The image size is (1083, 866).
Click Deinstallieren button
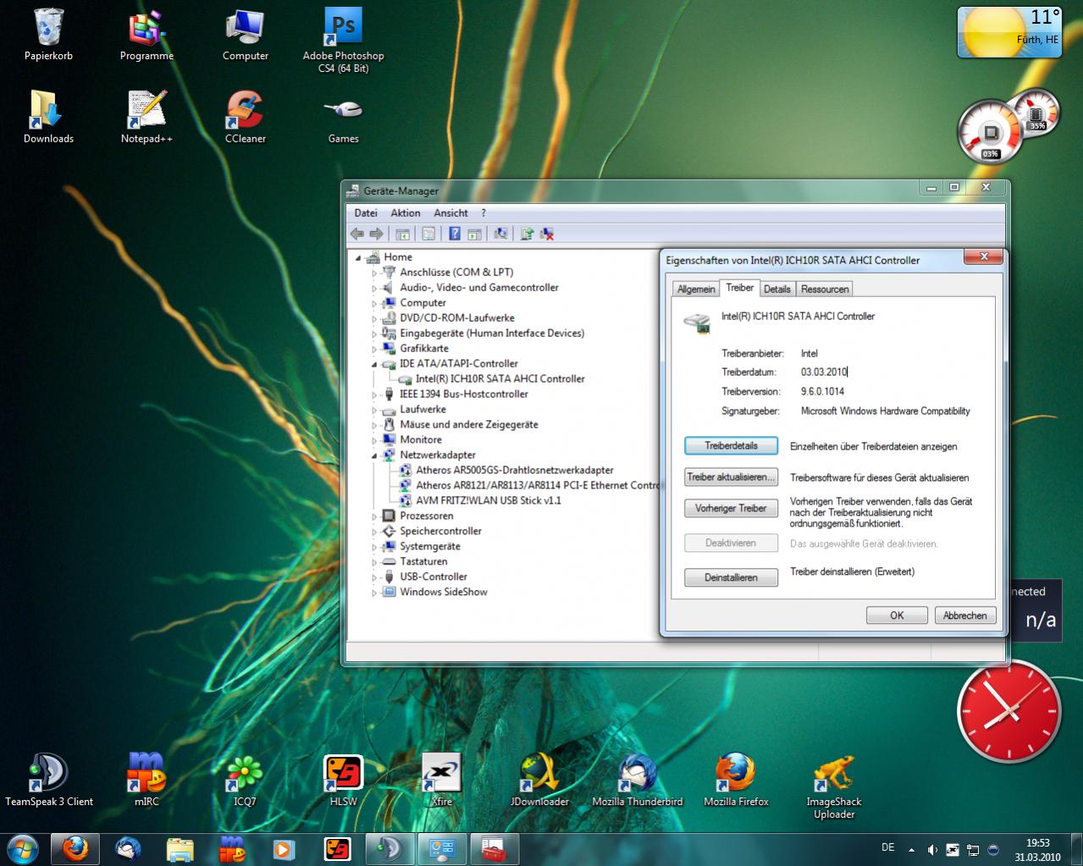coord(731,577)
